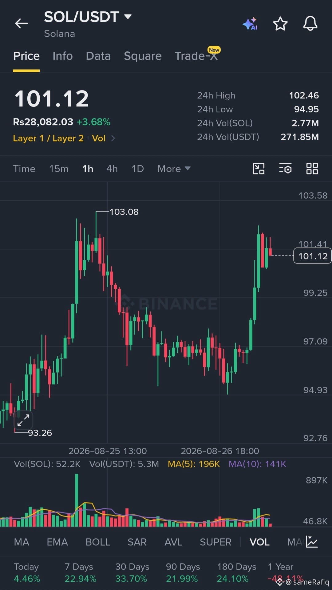The height and width of the screenshot is (590, 332).
Task: Toggle the SUPER indicator
Action: point(215,542)
